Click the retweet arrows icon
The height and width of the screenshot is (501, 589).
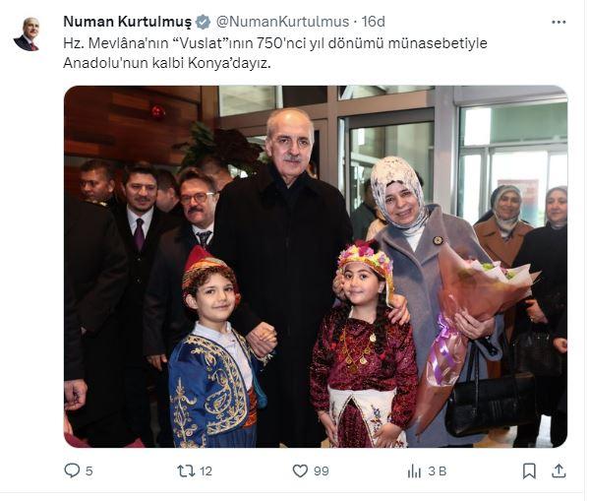[x=186, y=470]
